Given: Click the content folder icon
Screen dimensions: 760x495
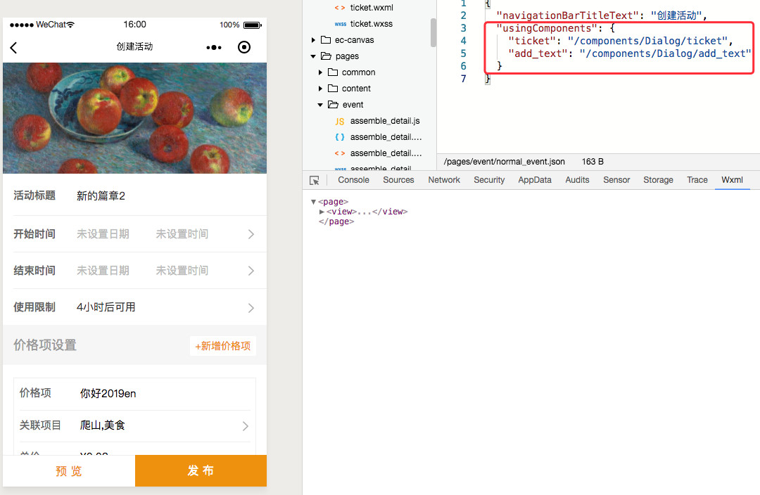Looking at the screenshot, I should pyautogui.click(x=333, y=88).
